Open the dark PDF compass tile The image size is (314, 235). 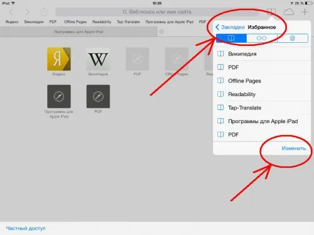click(x=98, y=96)
